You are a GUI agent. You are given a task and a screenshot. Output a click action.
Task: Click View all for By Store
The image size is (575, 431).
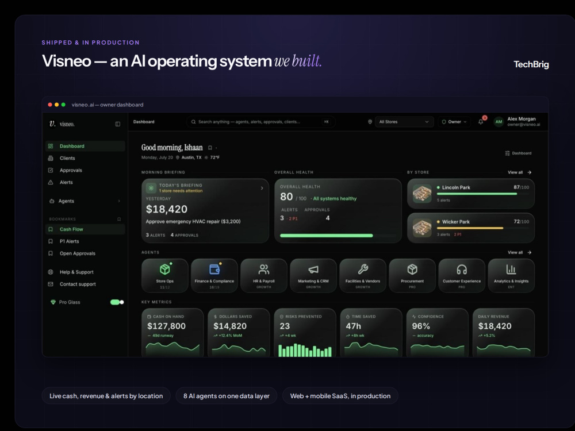click(x=519, y=172)
